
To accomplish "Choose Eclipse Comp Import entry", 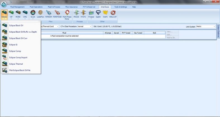I will [21, 57].
